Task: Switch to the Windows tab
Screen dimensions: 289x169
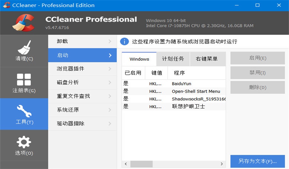Action: (x=139, y=59)
